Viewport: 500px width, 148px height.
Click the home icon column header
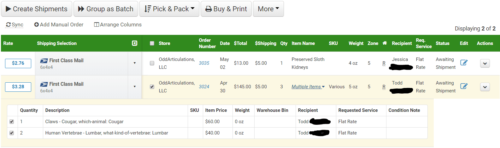tap(385, 43)
